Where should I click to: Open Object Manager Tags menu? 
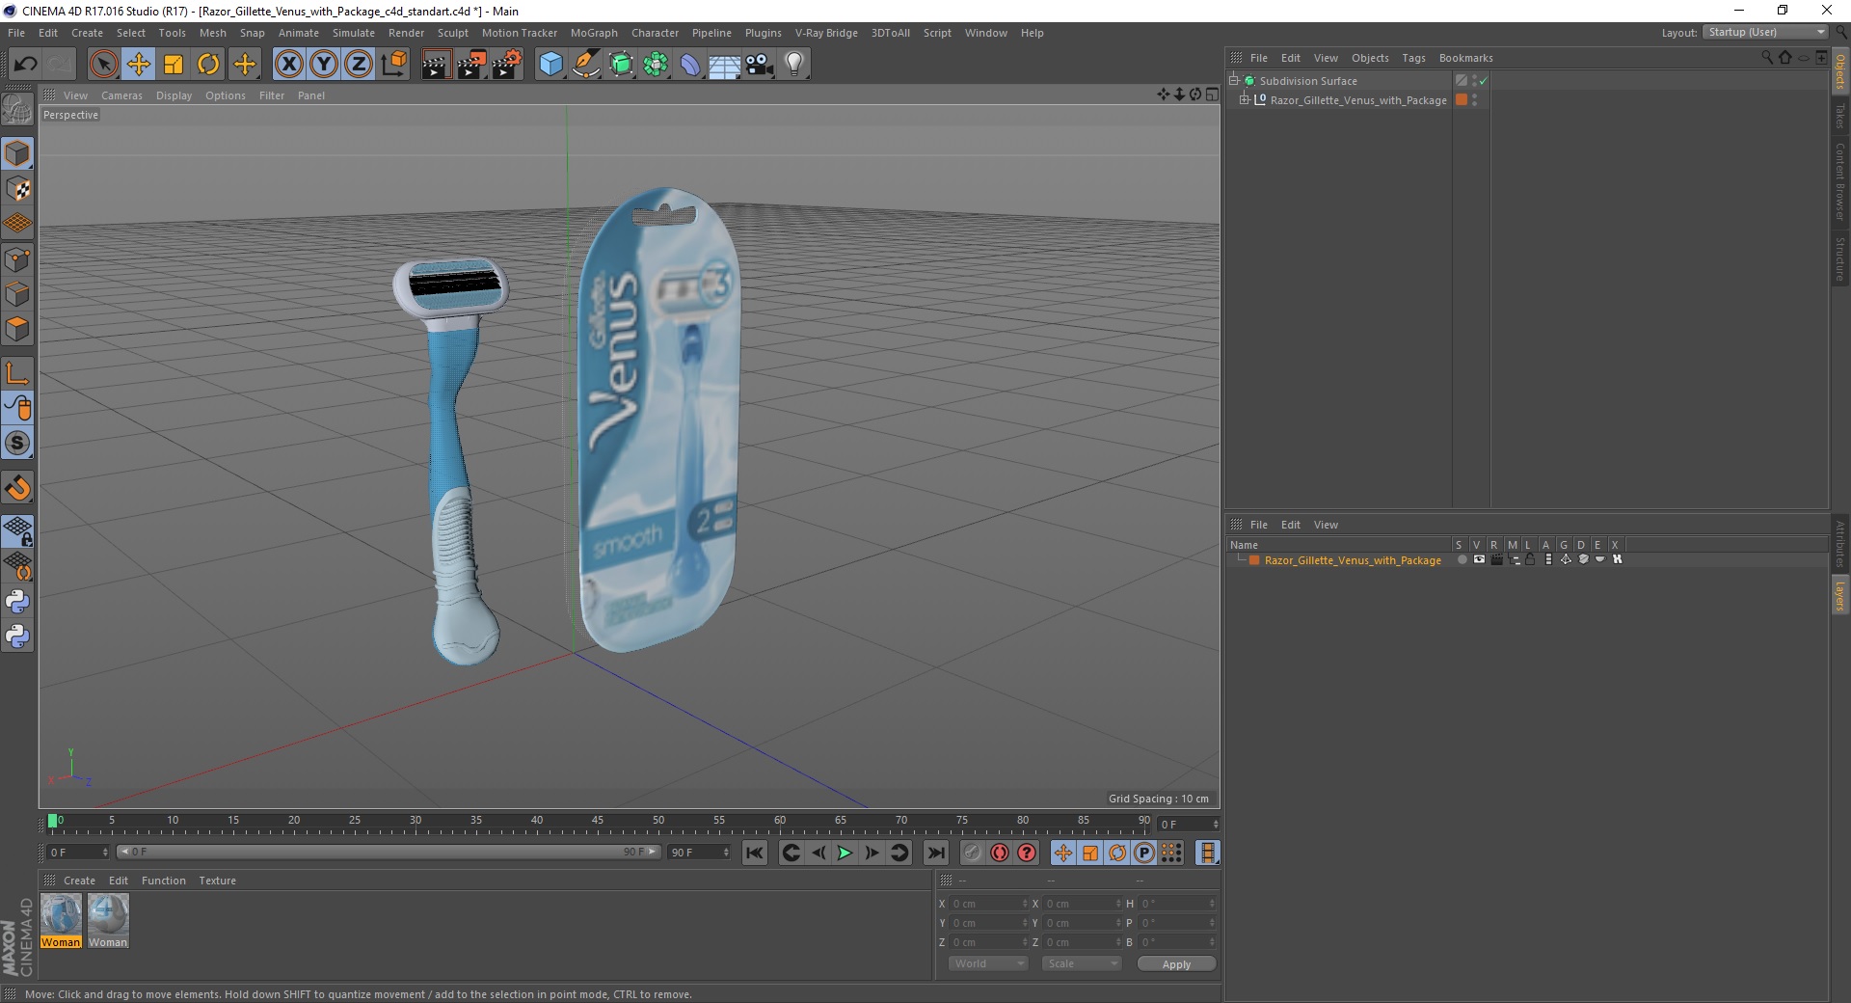(1413, 58)
